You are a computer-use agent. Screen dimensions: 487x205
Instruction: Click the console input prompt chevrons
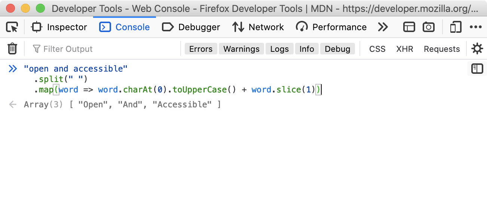13,69
